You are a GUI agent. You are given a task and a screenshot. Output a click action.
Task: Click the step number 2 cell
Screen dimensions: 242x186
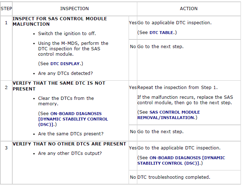6,88
